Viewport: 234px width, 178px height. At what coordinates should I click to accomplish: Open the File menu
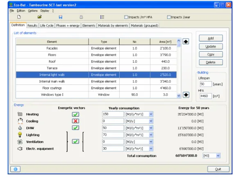12,11
